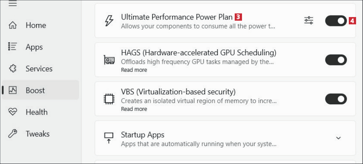The image size is (363, 164).
Task: Expand the Startup Apps section chevron
Action: coord(338,138)
